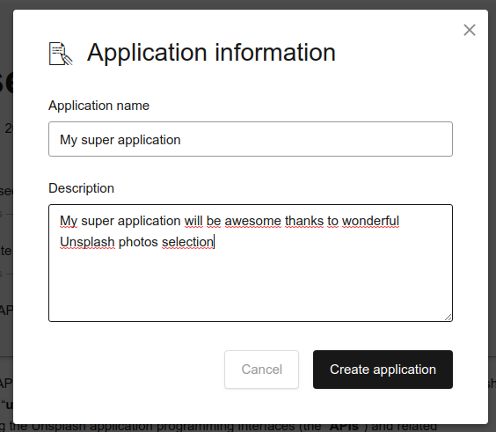Submit with Create application button
Image resolution: width=496 pixels, height=432 pixels.
point(383,370)
